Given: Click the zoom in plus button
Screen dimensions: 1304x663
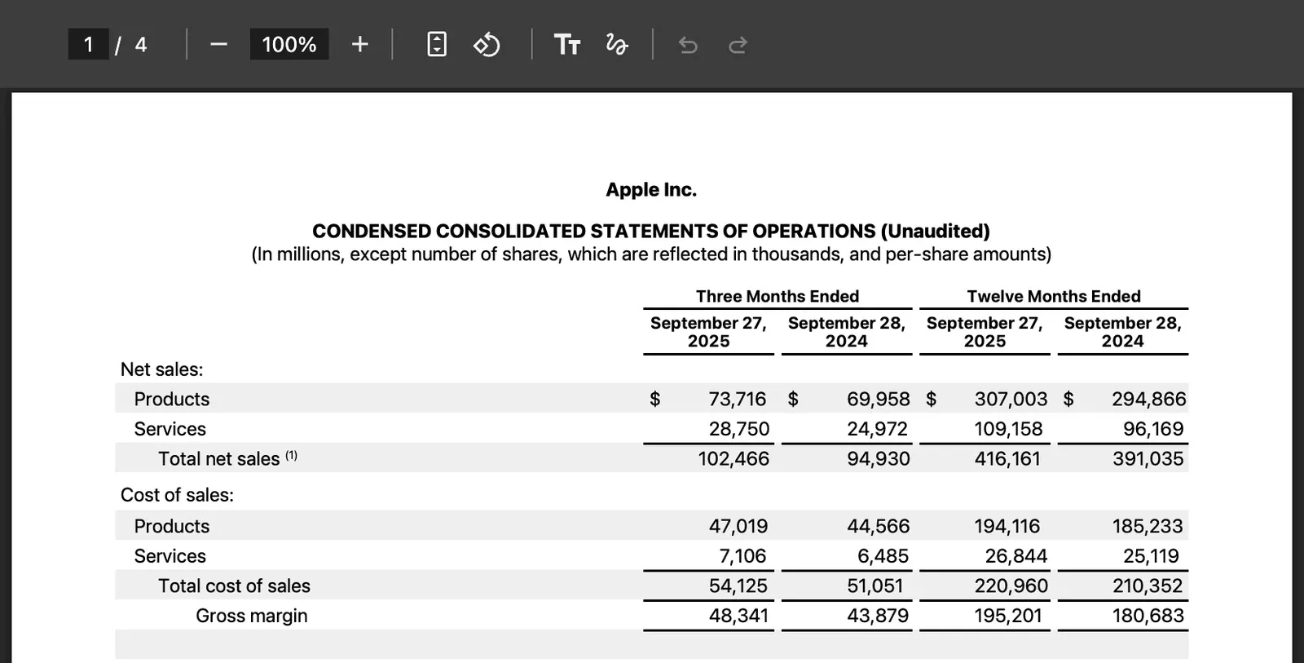Looking at the screenshot, I should click(x=359, y=44).
